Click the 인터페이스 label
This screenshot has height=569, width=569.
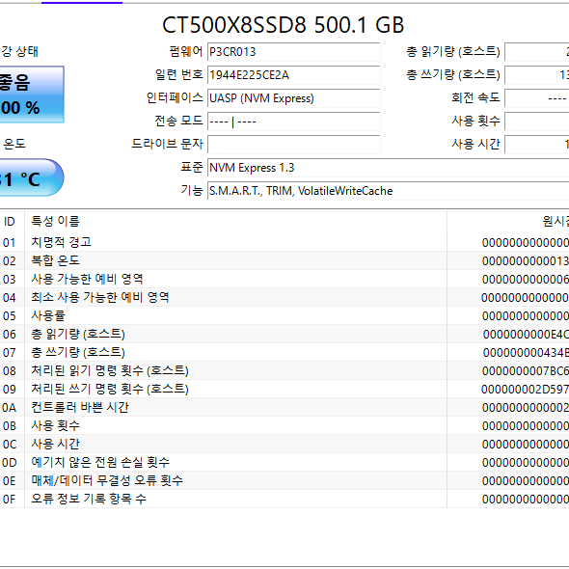point(175,98)
